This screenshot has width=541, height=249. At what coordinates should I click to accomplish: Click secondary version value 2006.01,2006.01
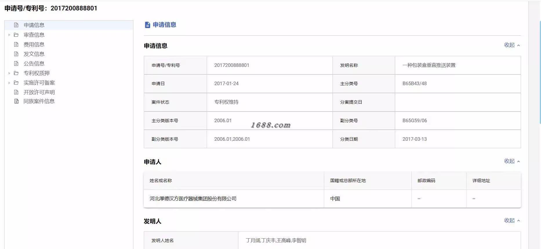232,139
